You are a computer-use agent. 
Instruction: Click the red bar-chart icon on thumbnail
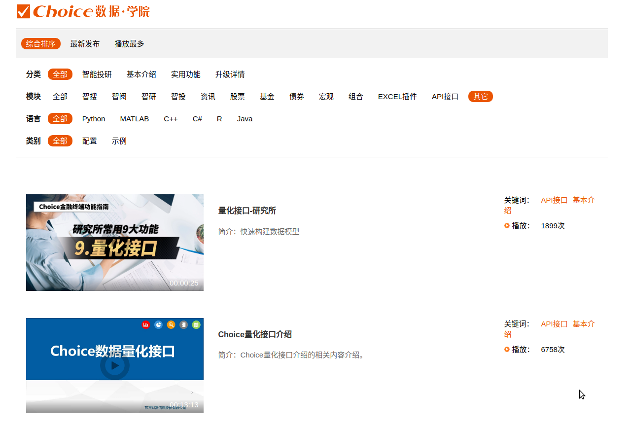point(145,324)
